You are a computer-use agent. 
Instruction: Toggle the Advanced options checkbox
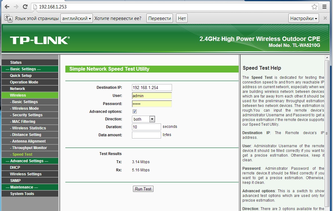(134, 112)
